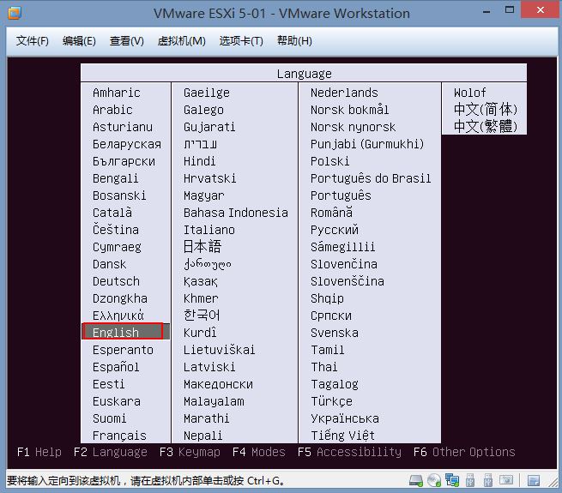Viewport: 562px width, 493px height.
Task: Select Thai language entry
Action: [323, 367]
